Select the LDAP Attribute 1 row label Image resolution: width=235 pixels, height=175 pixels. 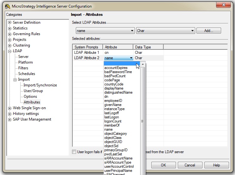tap(87, 53)
